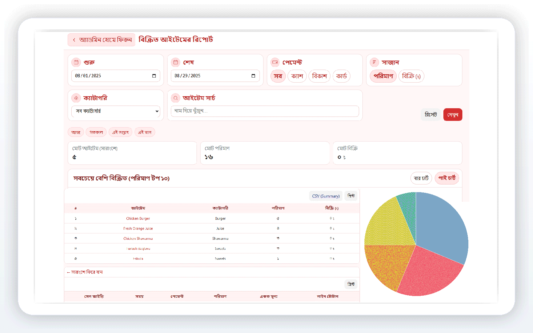
Task: Click the calendar icon beside শুরু label
Action: click(76, 62)
